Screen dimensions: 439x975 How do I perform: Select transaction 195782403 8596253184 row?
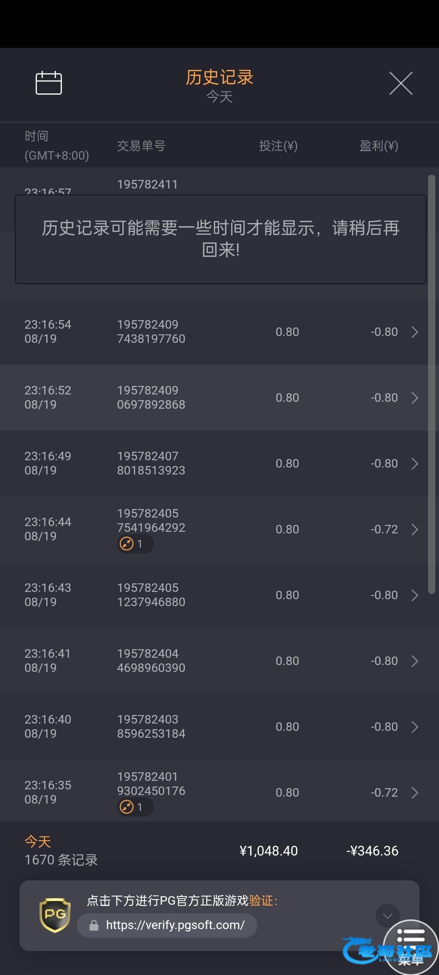tap(151, 726)
